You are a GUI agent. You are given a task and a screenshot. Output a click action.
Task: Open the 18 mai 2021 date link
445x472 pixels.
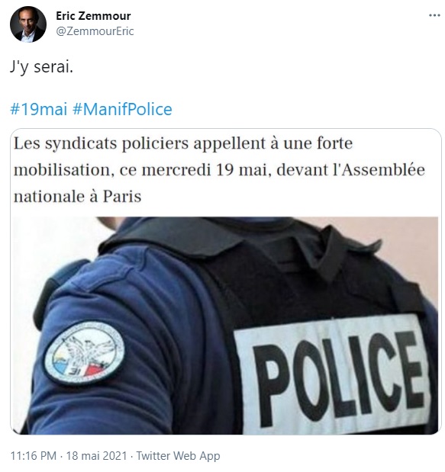click(96, 455)
